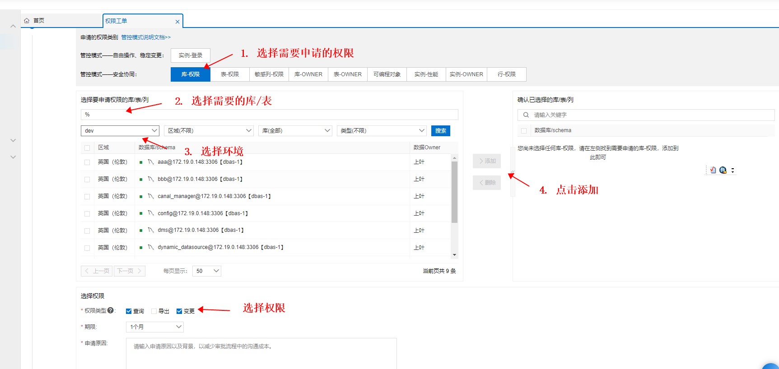Image resolution: width=779 pixels, height=369 pixels.
Task: Click the 权限类型 help question-mark icon
Action: point(111,310)
